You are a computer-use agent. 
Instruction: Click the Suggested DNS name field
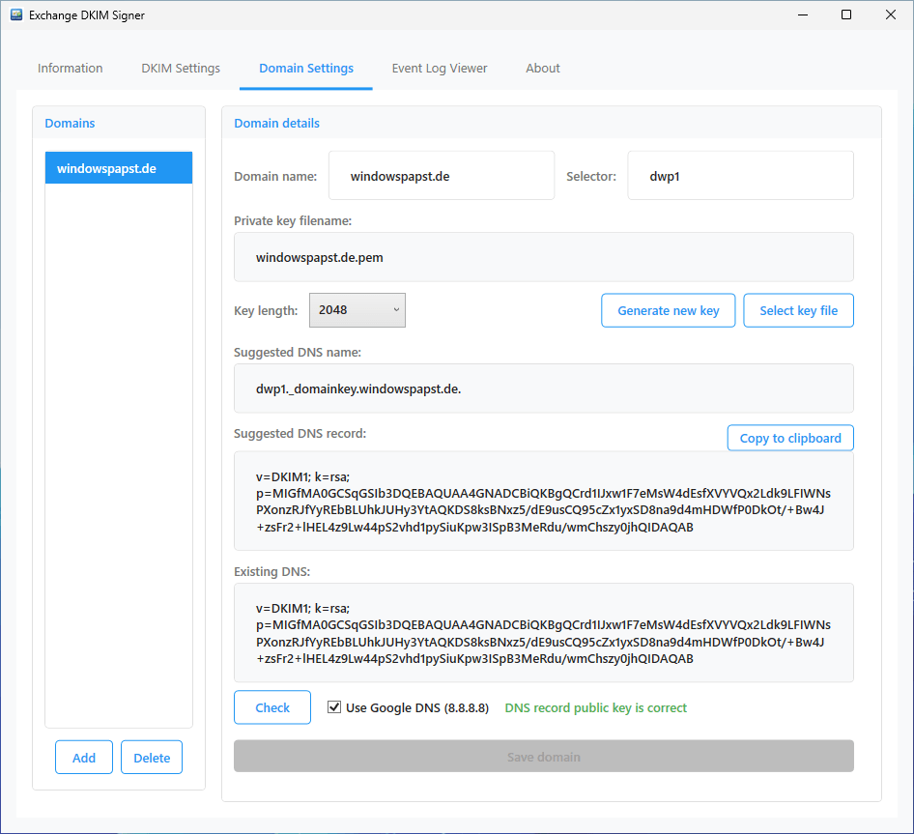point(543,387)
